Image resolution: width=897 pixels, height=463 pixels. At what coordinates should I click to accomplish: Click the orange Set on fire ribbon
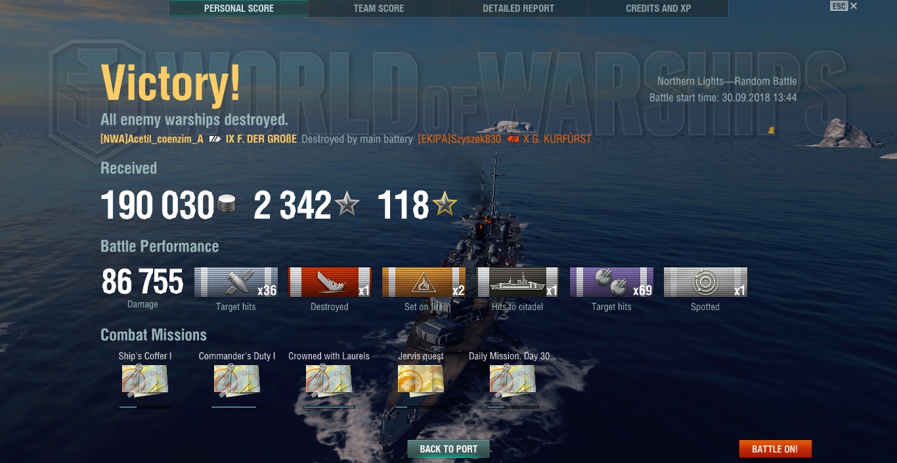[424, 282]
